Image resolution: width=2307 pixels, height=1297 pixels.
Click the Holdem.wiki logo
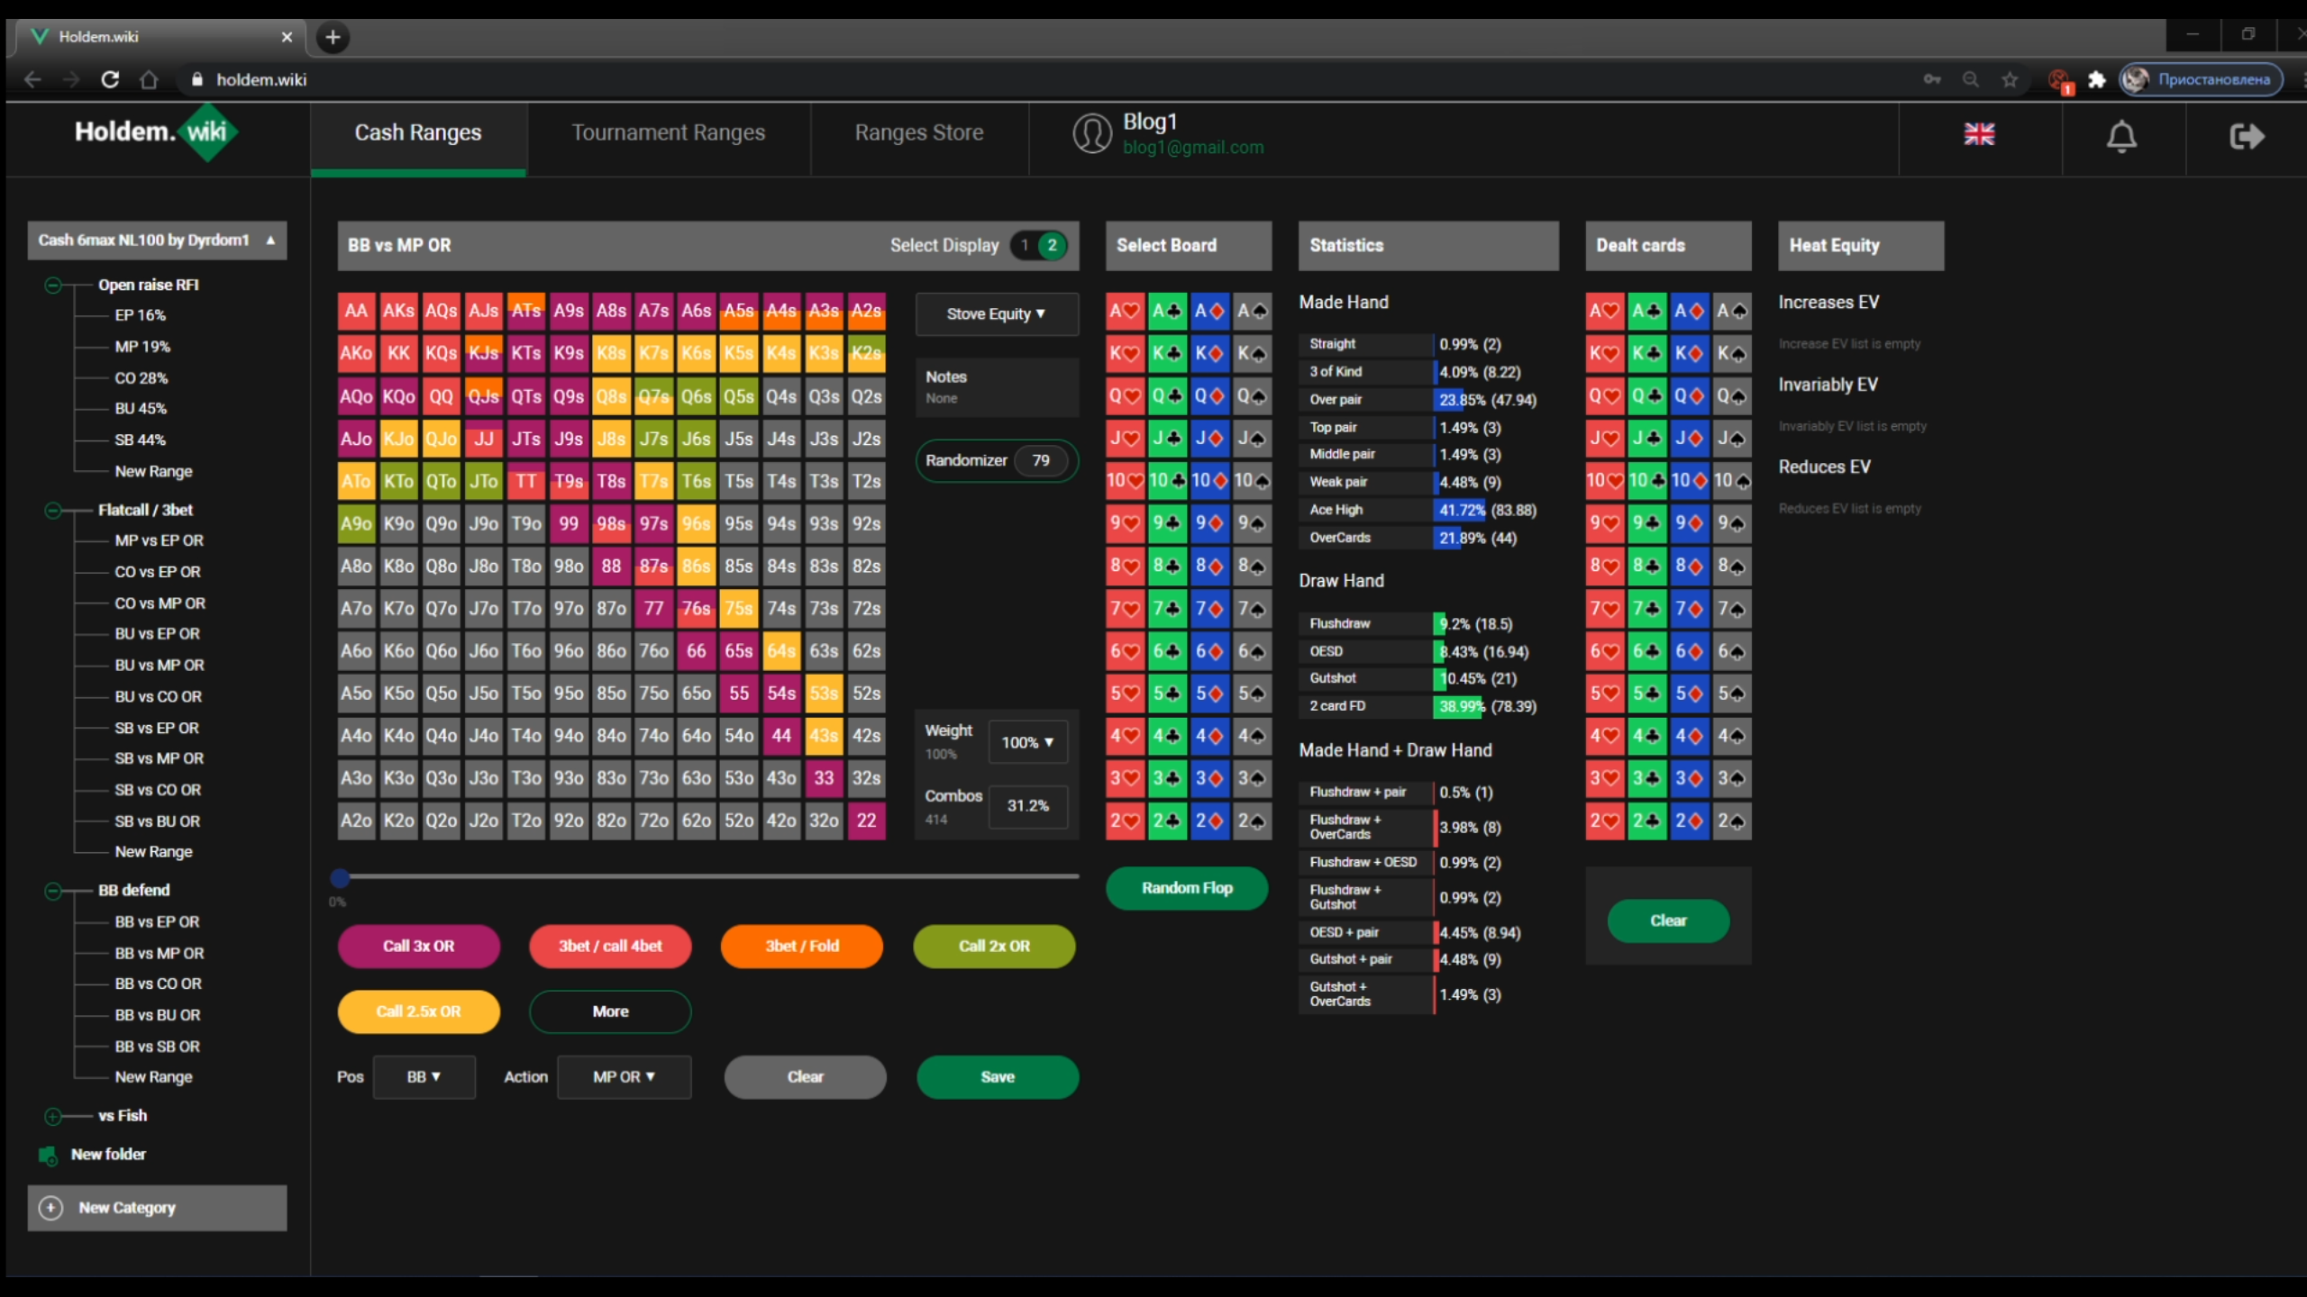click(x=155, y=132)
